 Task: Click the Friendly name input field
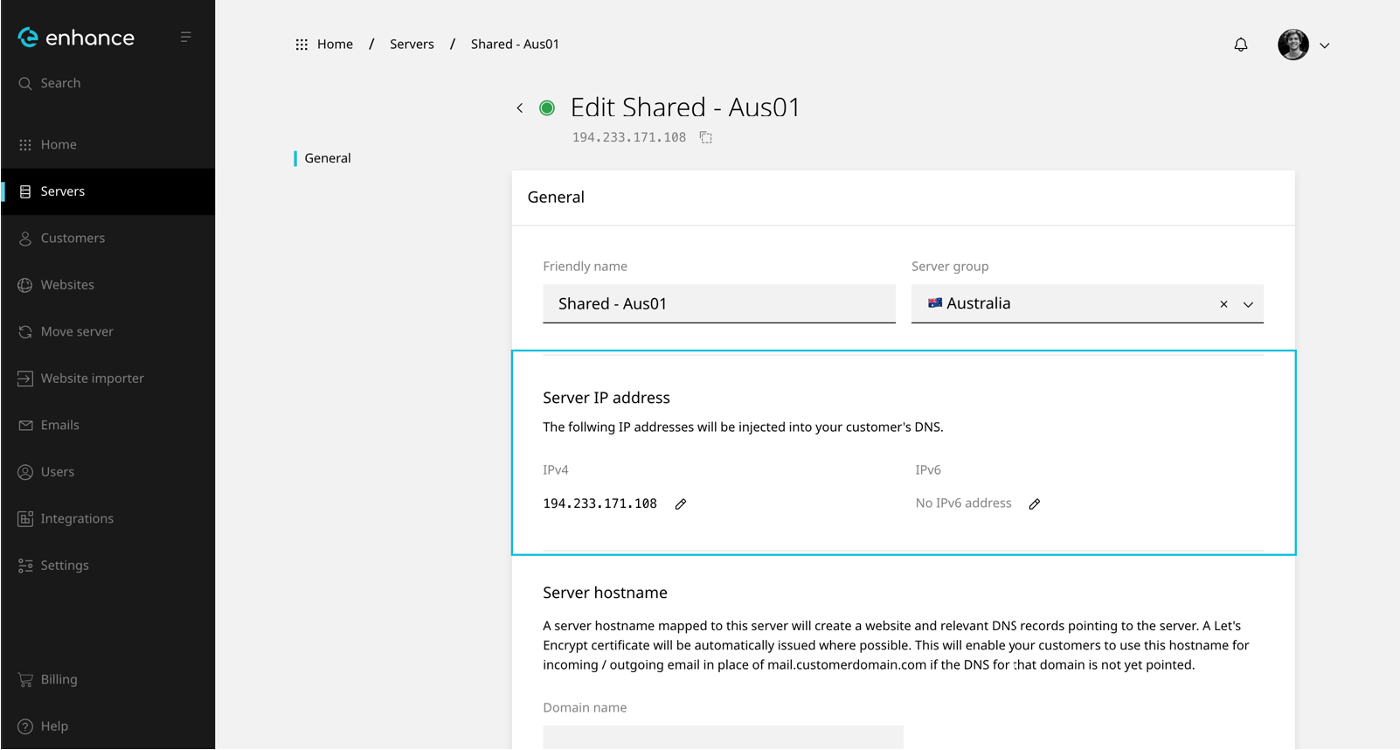(x=718, y=303)
